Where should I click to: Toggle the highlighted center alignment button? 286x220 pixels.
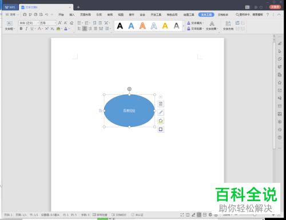click(85, 29)
